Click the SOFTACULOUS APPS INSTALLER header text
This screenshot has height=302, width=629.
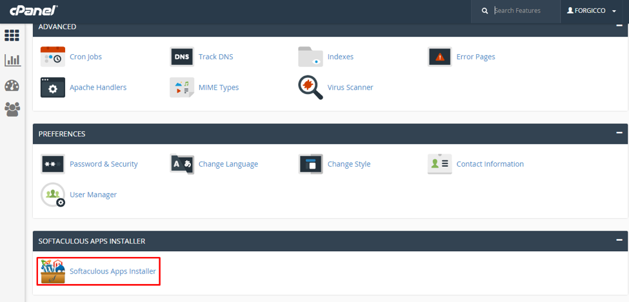click(92, 241)
